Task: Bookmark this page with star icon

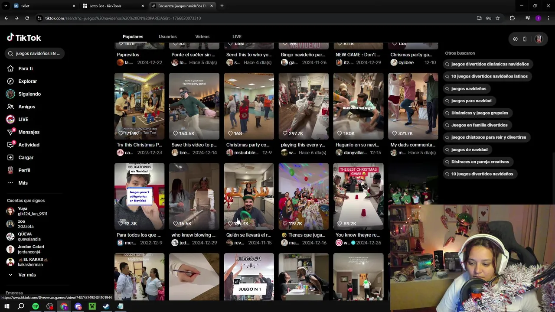Action: (498, 18)
